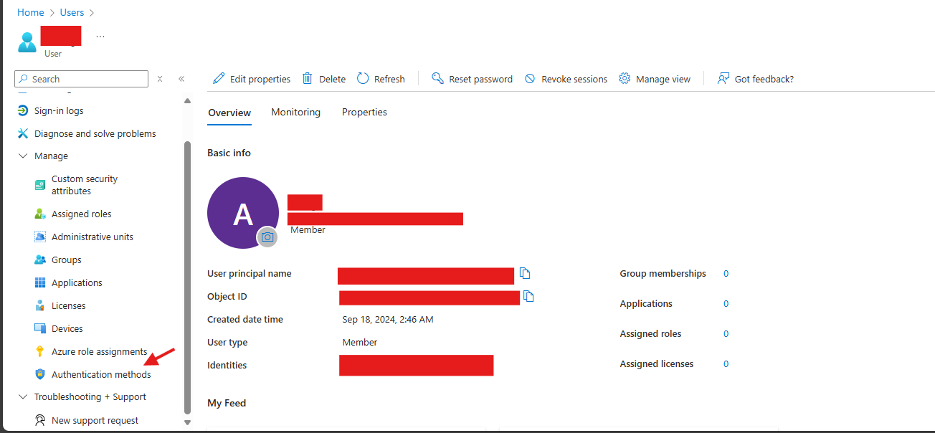Click the Authentication methods shield icon

click(40, 374)
